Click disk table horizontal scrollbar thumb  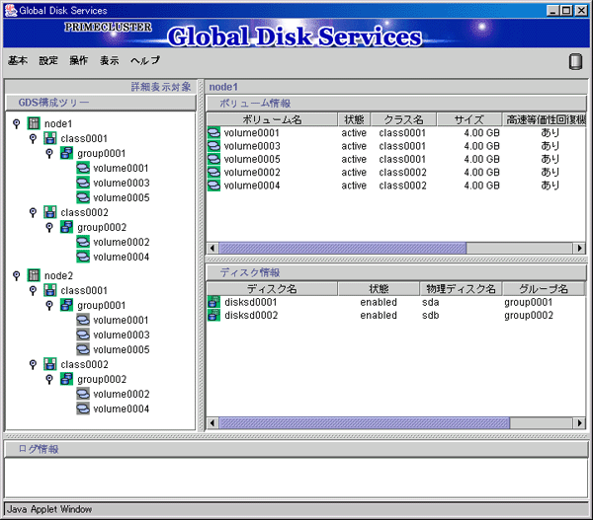point(364,423)
